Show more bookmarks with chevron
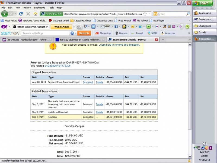Viewport: 217px width, 163px height. click(x=189, y=21)
